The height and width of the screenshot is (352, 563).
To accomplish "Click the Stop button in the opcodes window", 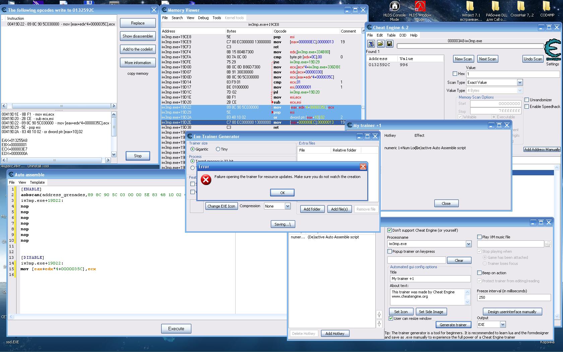I will point(138,156).
